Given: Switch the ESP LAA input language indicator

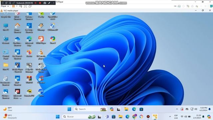Looking at the screenshot, I should pyautogui.click(x=176, y=117).
